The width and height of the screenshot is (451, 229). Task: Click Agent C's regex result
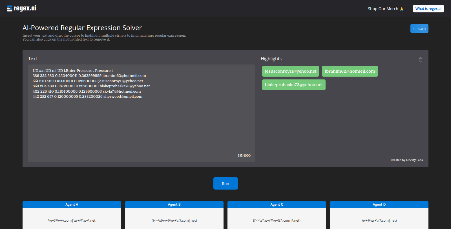277,221
